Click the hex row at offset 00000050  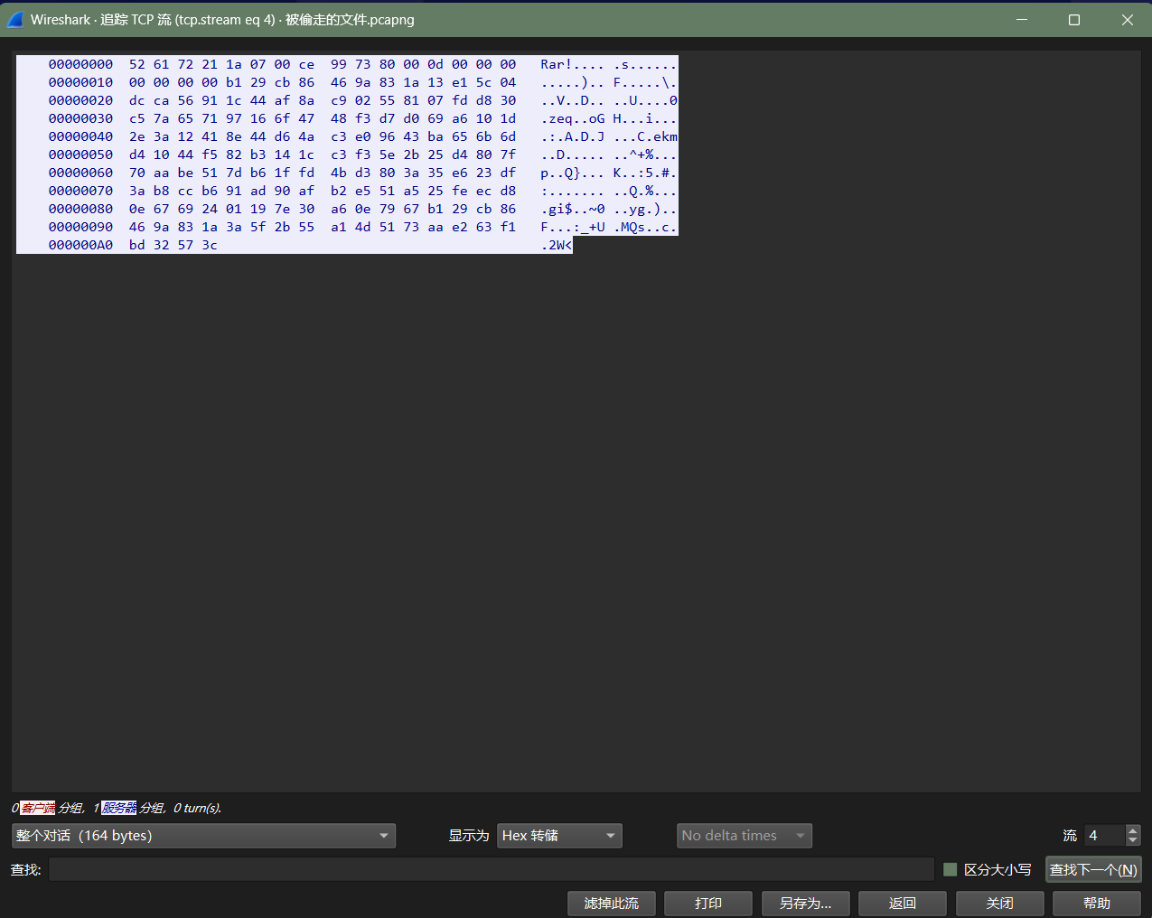click(347, 155)
